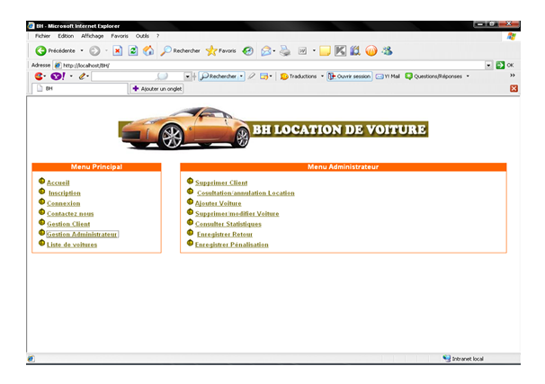Open the Fichier menu

42,36
